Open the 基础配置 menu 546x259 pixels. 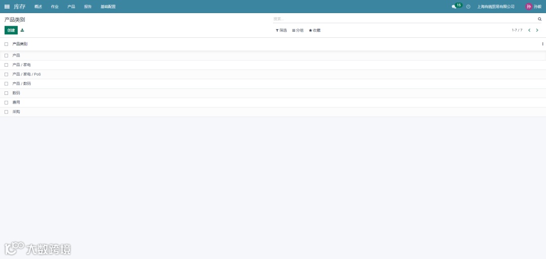[108, 7]
